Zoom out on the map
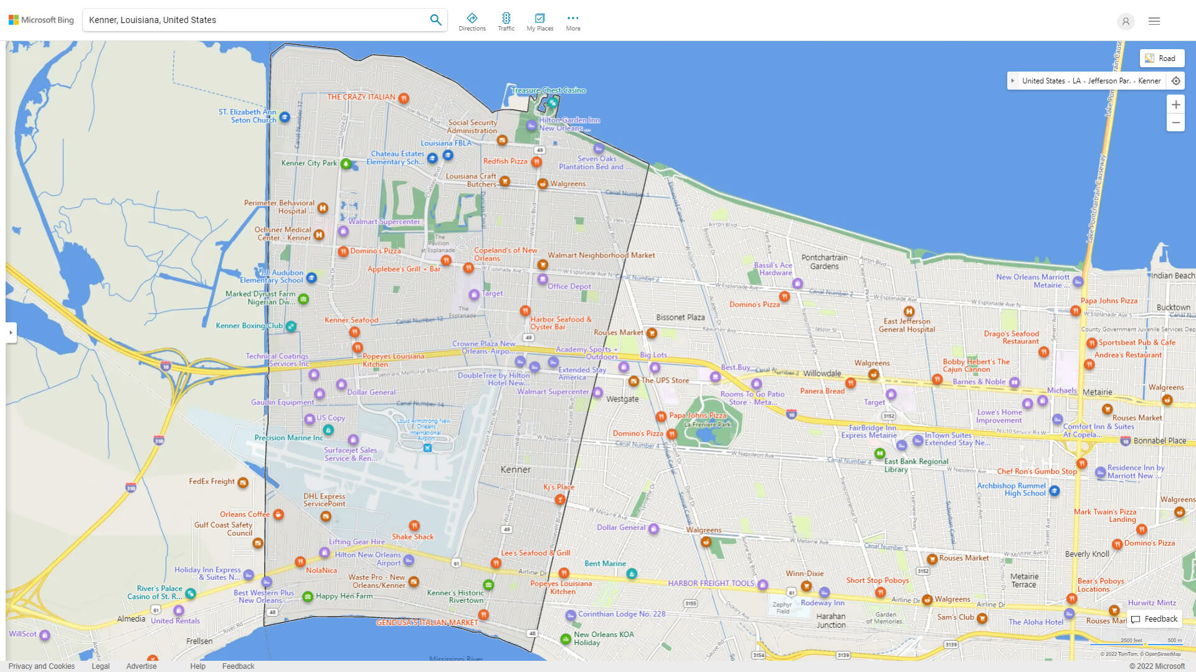Screen dimensions: 1196x672 coord(1175,123)
